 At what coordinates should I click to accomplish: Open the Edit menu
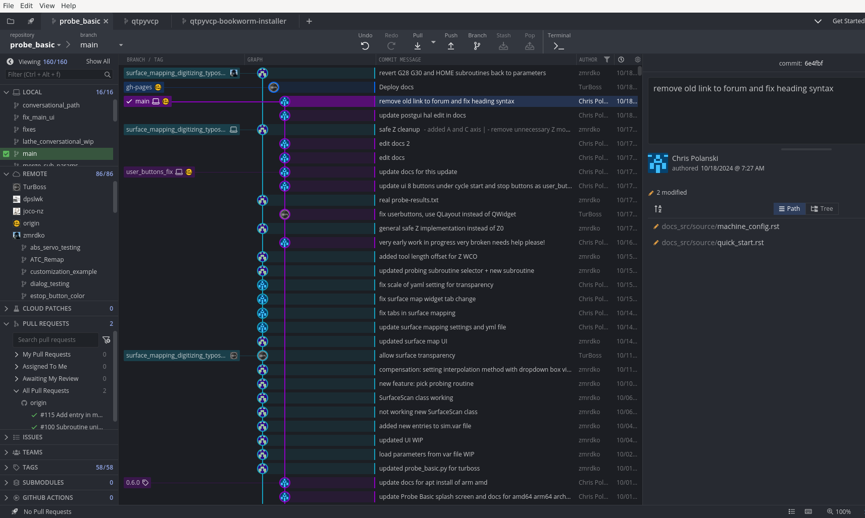26,6
